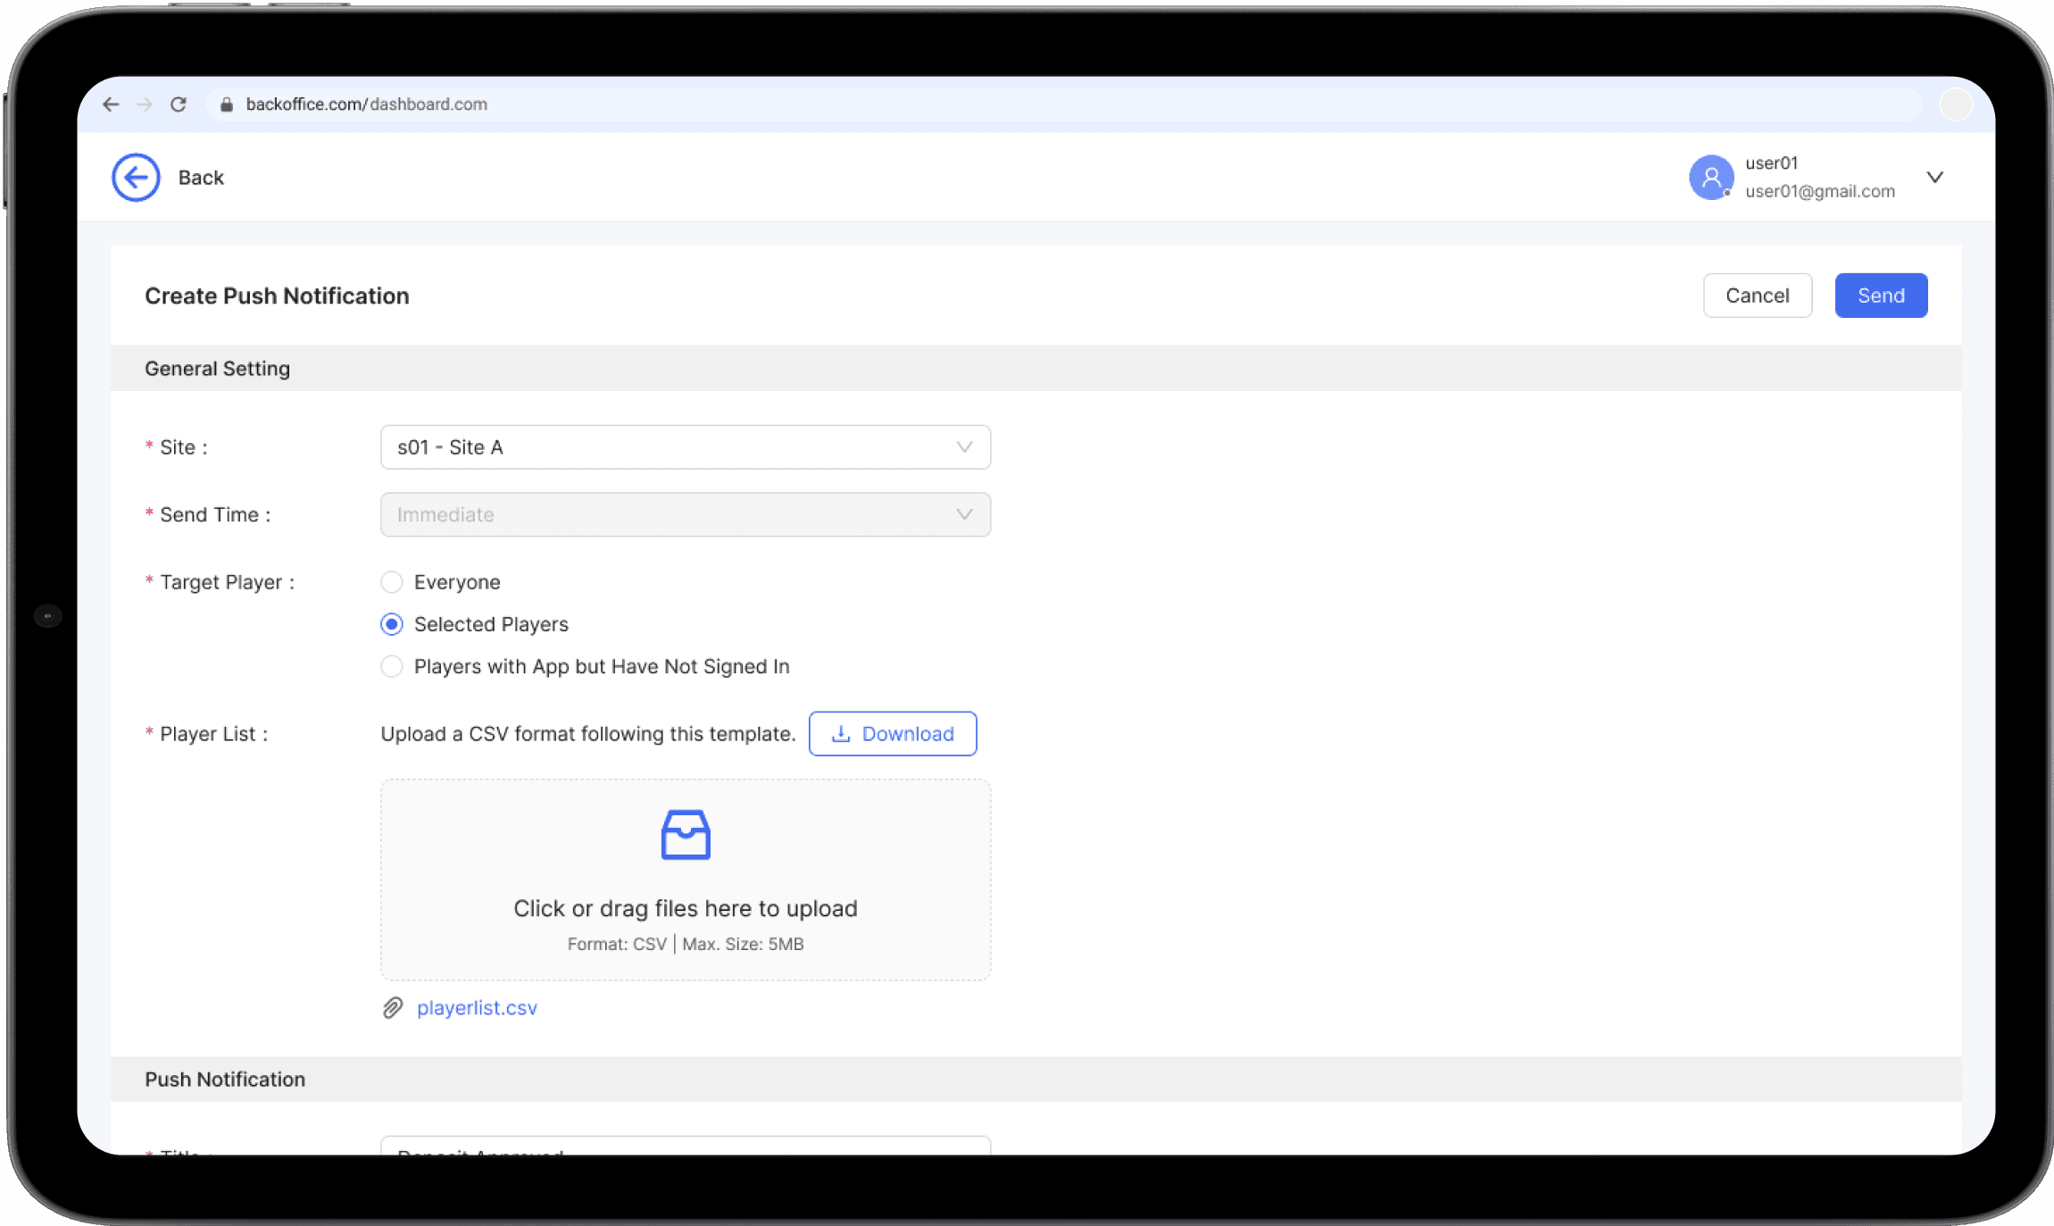
Task: Choose Players with App but Have Not Signed In
Action: (x=392, y=666)
